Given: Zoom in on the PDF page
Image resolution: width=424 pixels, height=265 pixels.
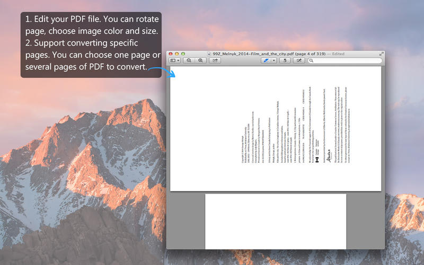Looking at the screenshot, I should pyautogui.click(x=200, y=60).
